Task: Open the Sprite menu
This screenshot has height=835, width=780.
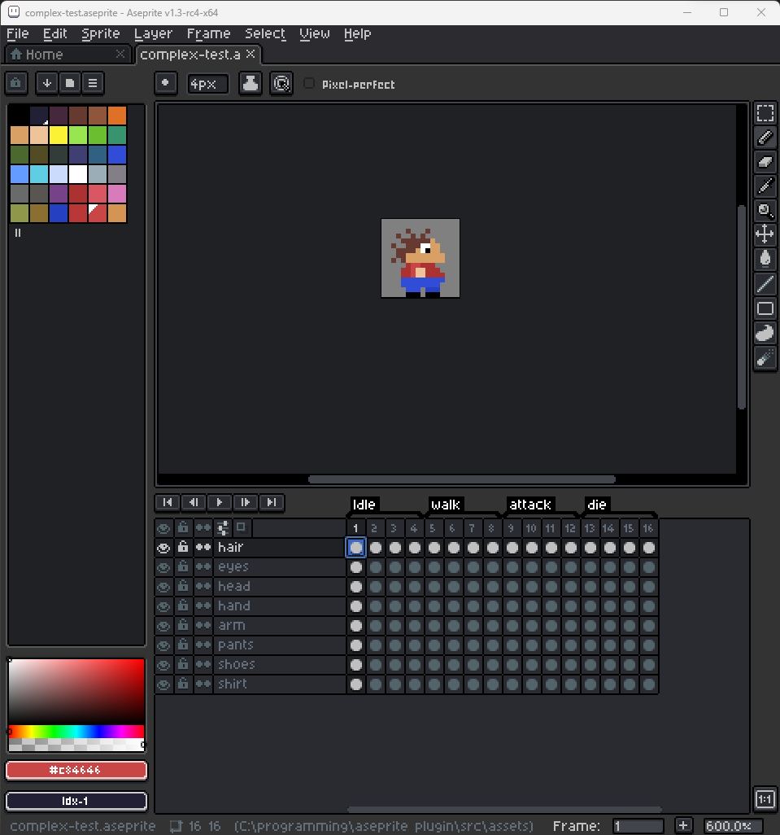Action: [101, 33]
